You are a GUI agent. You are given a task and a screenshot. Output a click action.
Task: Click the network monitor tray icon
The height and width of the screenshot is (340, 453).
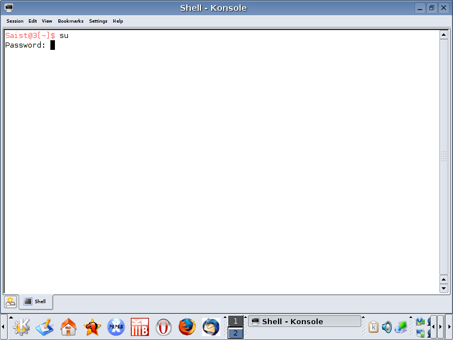coord(401,327)
